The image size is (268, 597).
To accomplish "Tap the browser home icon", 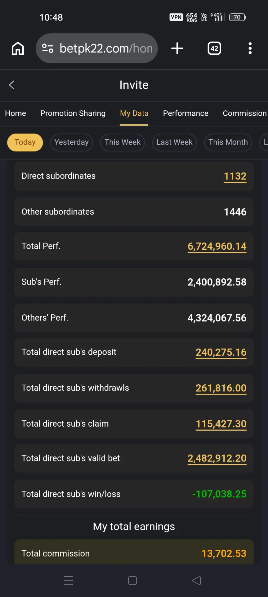I will point(18,48).
